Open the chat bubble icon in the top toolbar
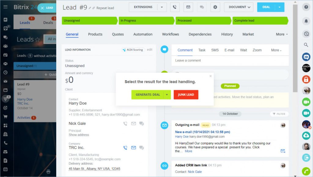The image size is (313, 177). coord(201,7)
